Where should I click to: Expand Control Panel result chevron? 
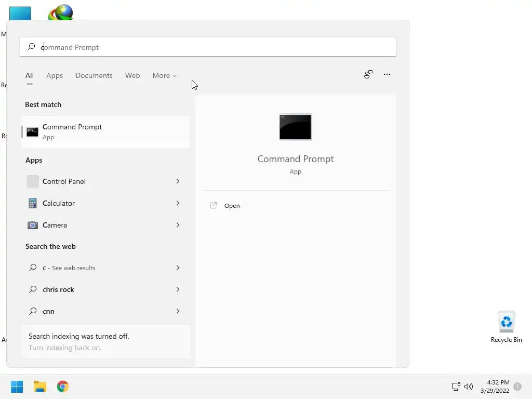178,181
